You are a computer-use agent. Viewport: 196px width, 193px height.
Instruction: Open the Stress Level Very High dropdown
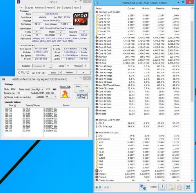[x=38, y=89]
